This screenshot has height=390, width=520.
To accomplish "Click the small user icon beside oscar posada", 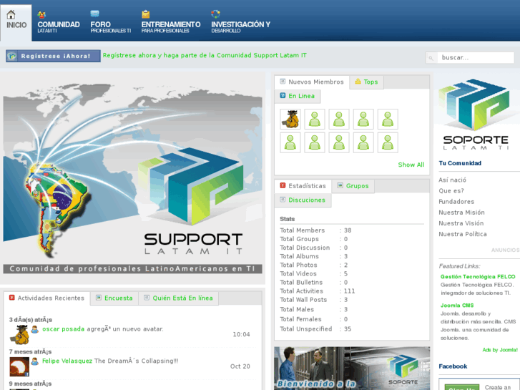I will pos(34,329).
